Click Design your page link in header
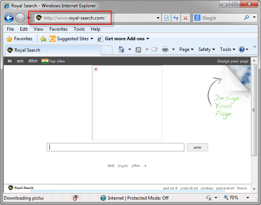Screen dimensions: 261x205 pyautogui.click(x=233, y=61)
